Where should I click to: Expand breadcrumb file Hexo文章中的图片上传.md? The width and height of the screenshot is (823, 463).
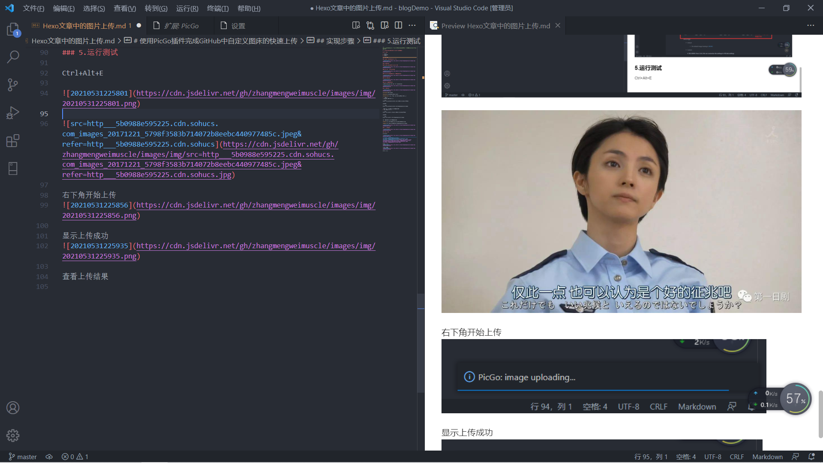pos(73,41)
